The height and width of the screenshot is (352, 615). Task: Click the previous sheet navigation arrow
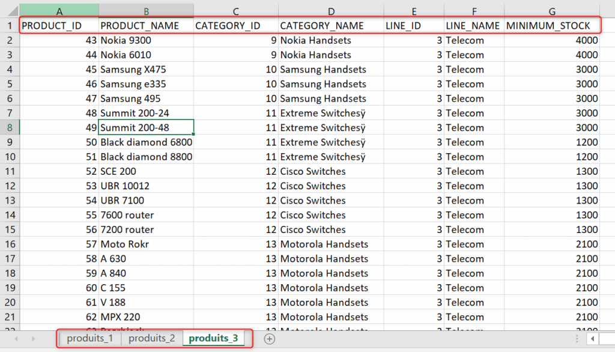point(16,339)
